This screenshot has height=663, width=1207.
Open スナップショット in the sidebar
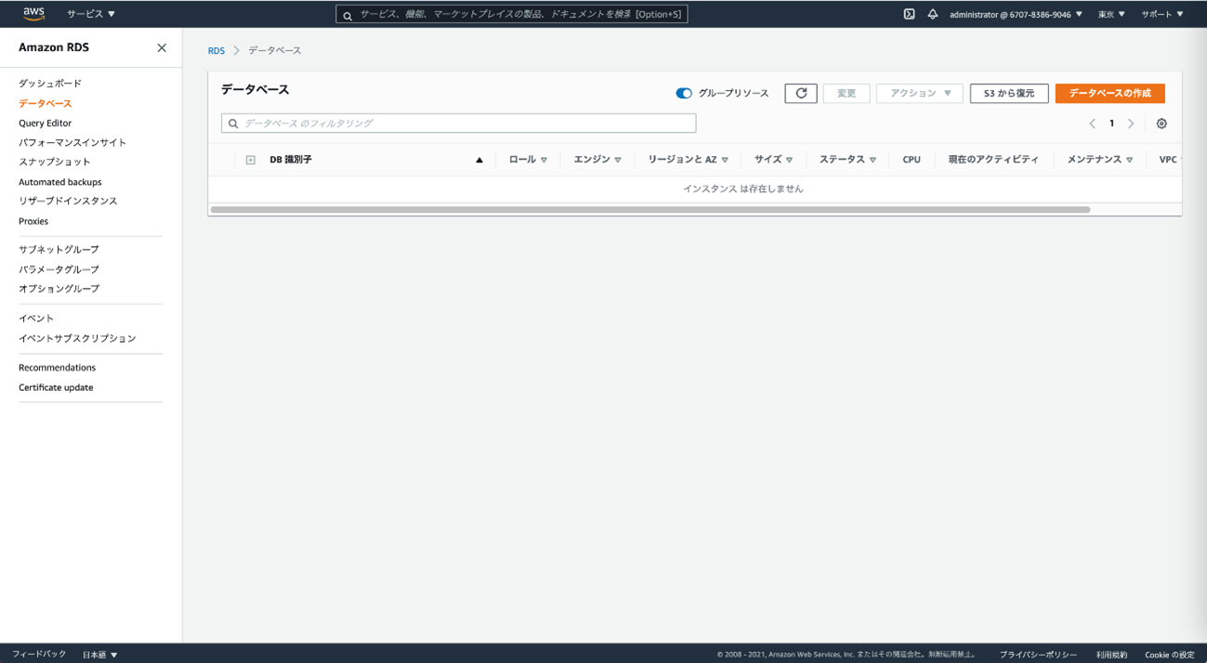55,162
